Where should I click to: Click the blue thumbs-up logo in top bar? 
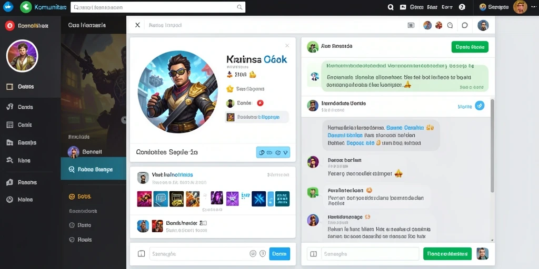[x=7, y=6]
